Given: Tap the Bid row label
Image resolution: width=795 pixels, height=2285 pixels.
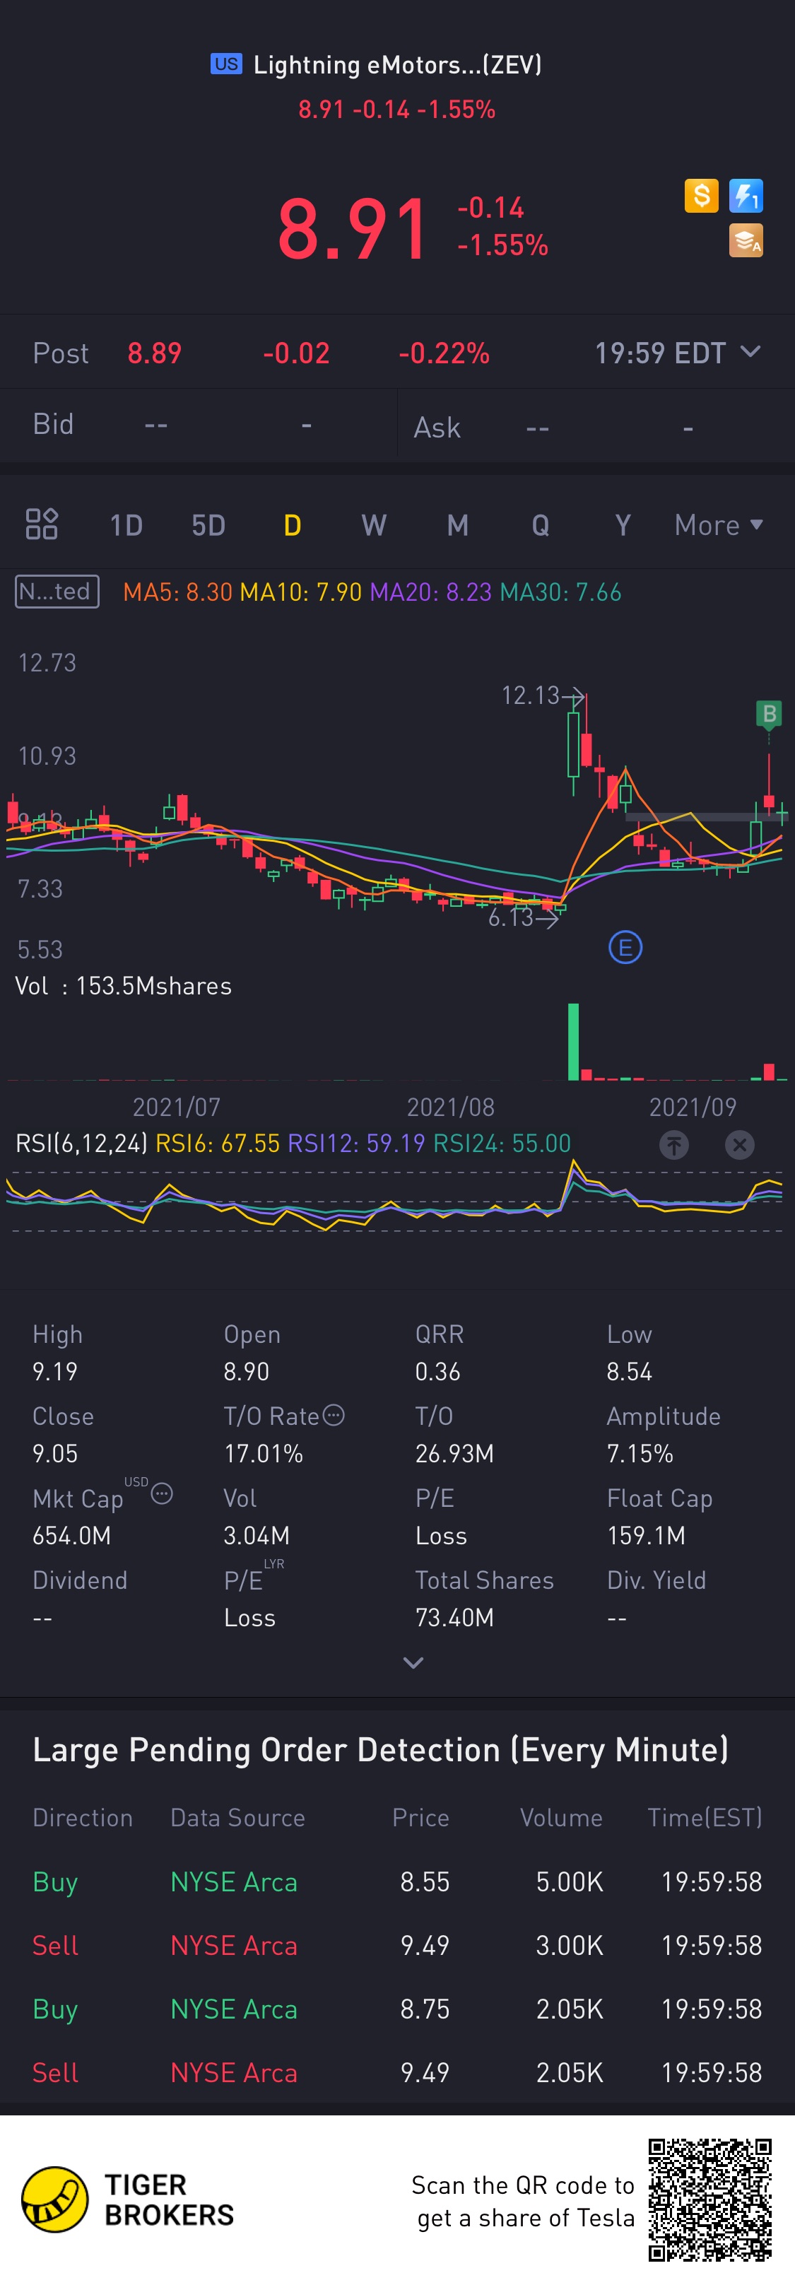Looking at the screenshot, I should pos(53,424).
